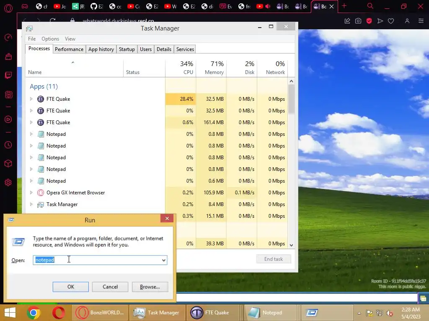Screen dimensions: 429x321
Task: Sort processes by the CPU column
Action: [x=181, y=68]
